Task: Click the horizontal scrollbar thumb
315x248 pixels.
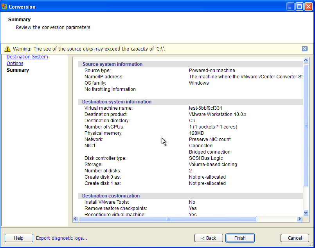Action: 168,219
